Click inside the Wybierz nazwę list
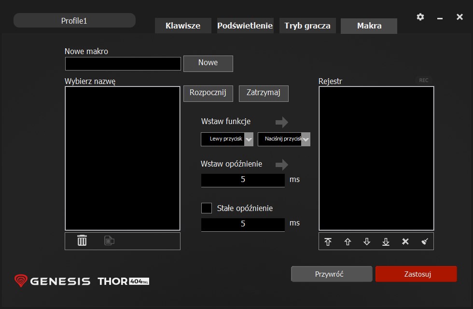The width and height of the screenshot is (473, 309). tap(123, 158)
